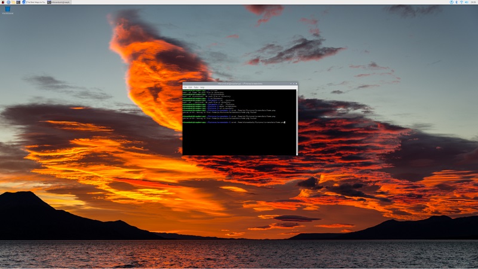Open the Wastebasket desktop icon

click(x=8, y=10)
